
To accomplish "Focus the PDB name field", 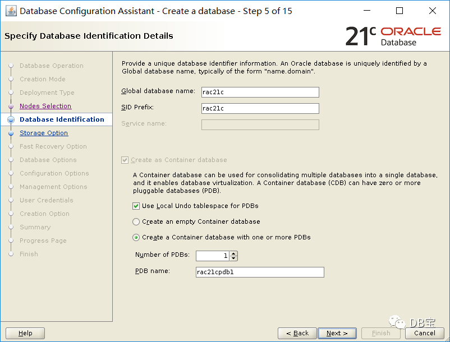I will coord(260,272).
